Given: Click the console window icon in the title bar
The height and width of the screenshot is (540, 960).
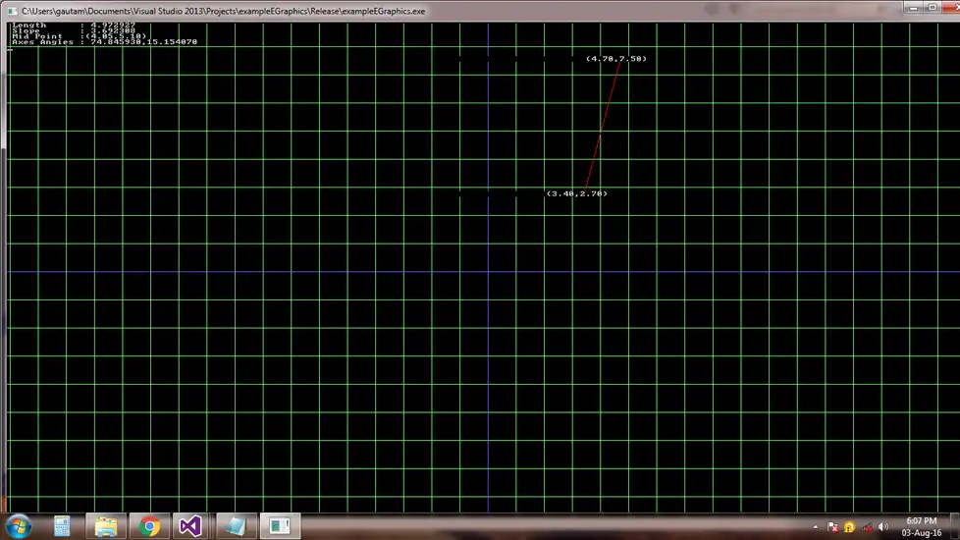Looking at the screenshot, I should tap(12, 11).
